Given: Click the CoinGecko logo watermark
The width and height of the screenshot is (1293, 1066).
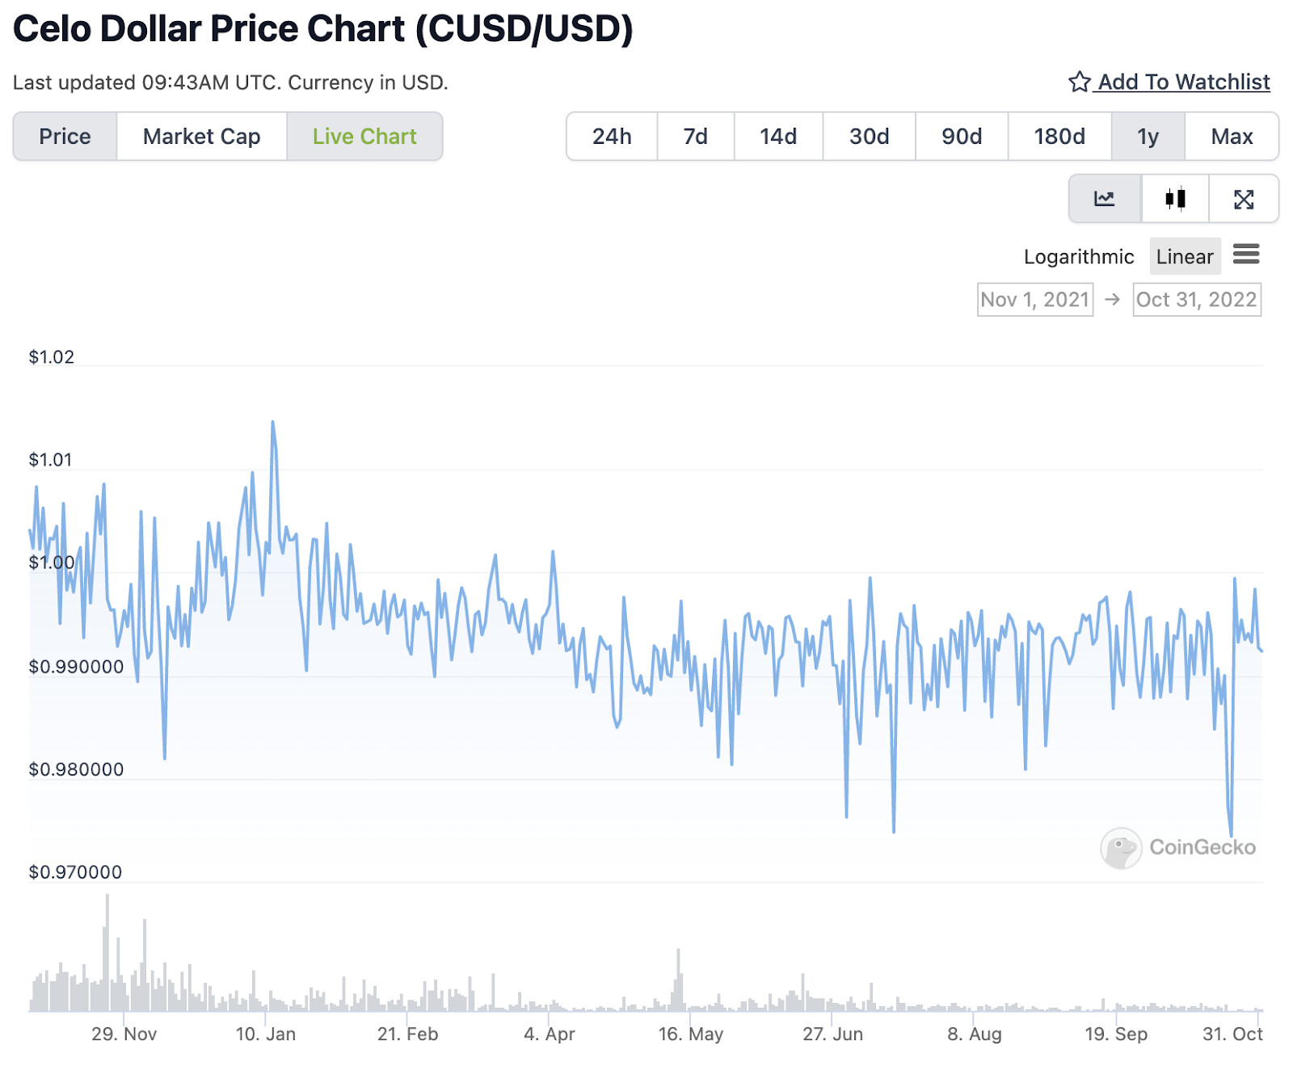Looking at the screenshot, I should tap(1178, 848).
